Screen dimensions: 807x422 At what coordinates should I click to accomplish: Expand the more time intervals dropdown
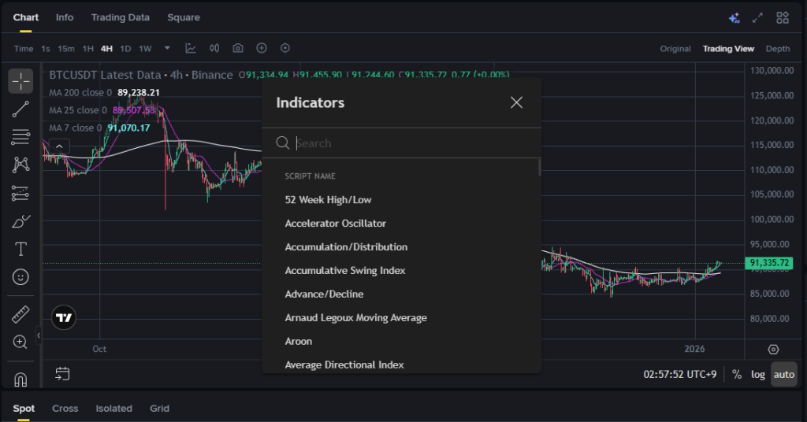tap(167, 49)
